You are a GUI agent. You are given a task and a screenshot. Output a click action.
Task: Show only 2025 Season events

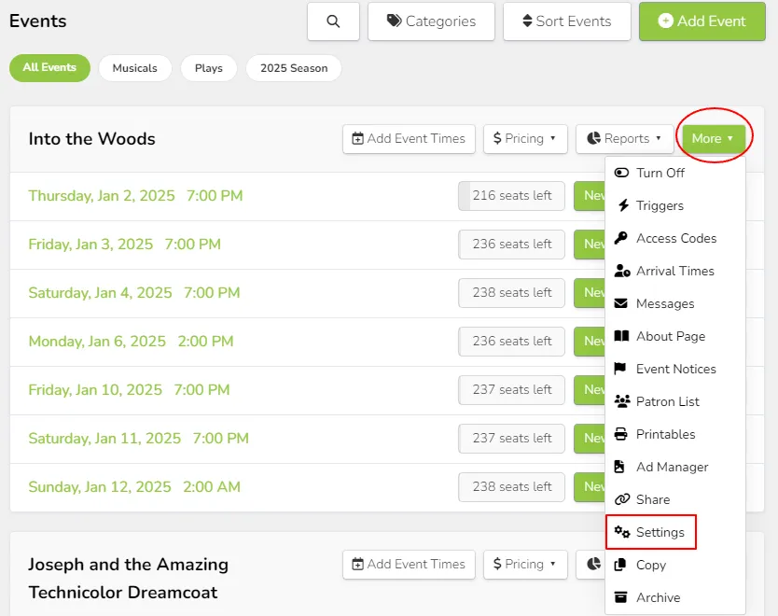coord(294,68)
